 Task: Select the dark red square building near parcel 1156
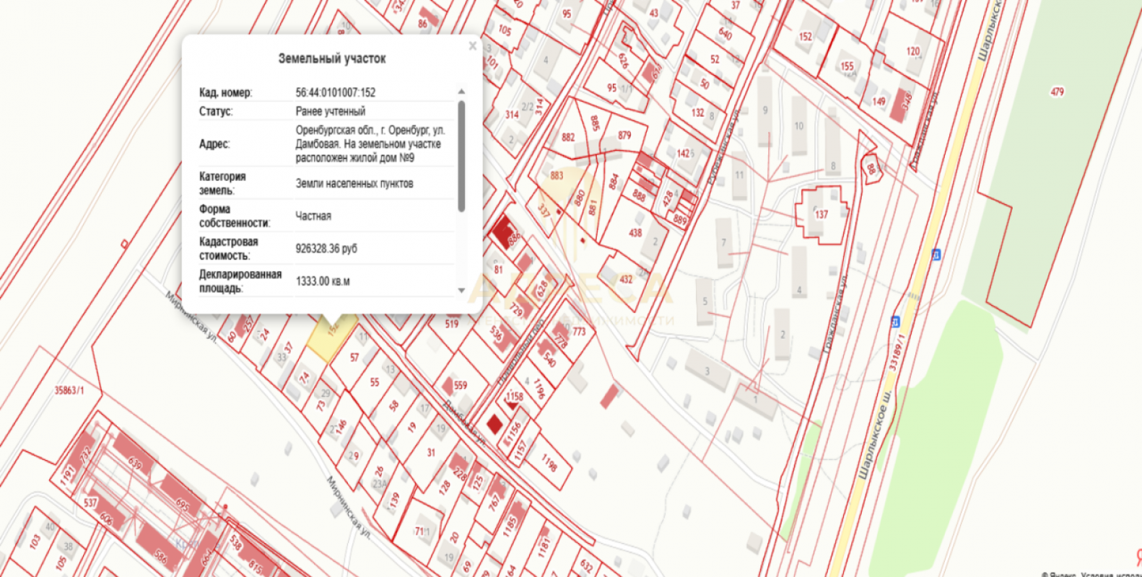pyautogui.click(x=494, y=424)
